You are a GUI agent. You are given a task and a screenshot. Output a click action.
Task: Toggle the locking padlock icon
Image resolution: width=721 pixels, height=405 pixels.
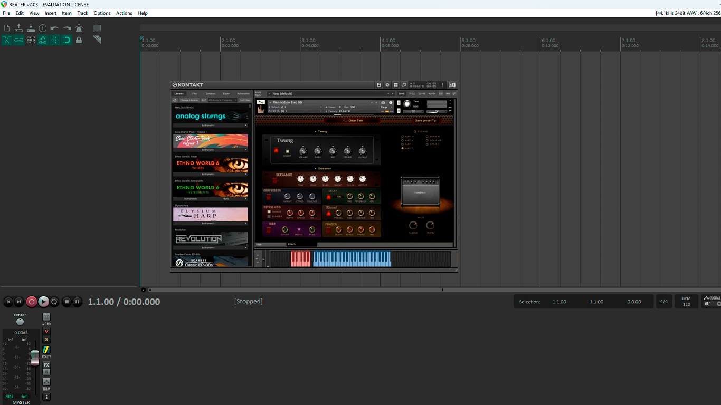click(x=79, y=40)
